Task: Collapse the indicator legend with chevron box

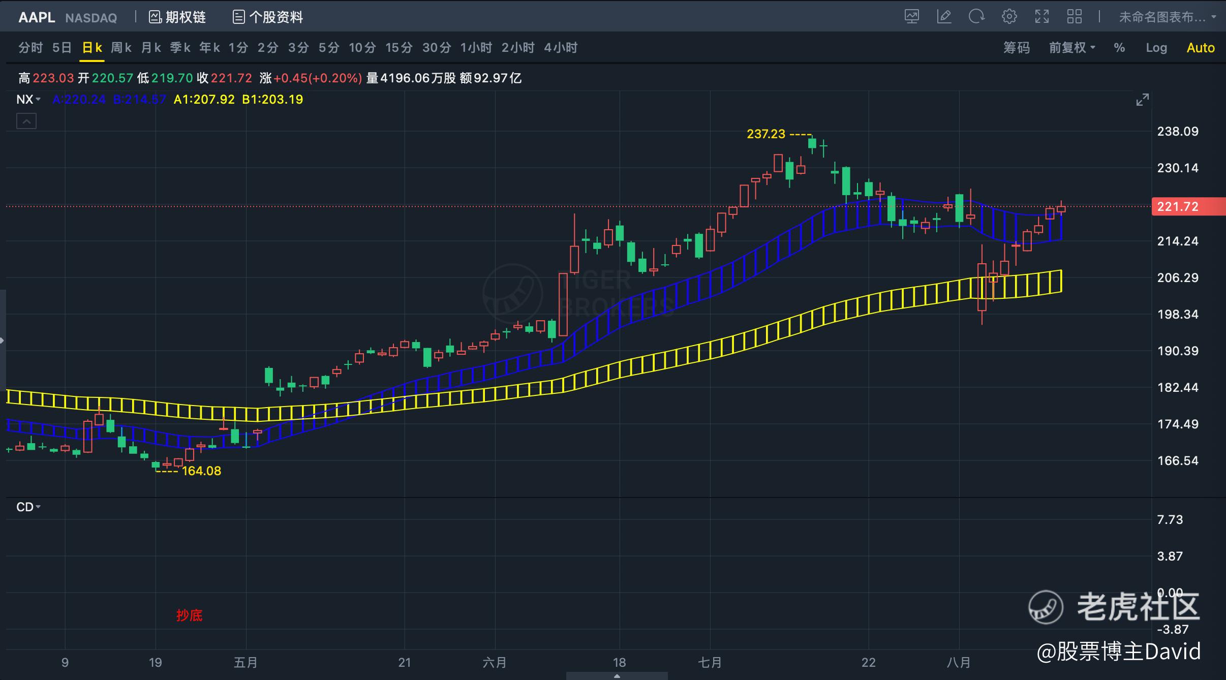Action: point(26,121)
